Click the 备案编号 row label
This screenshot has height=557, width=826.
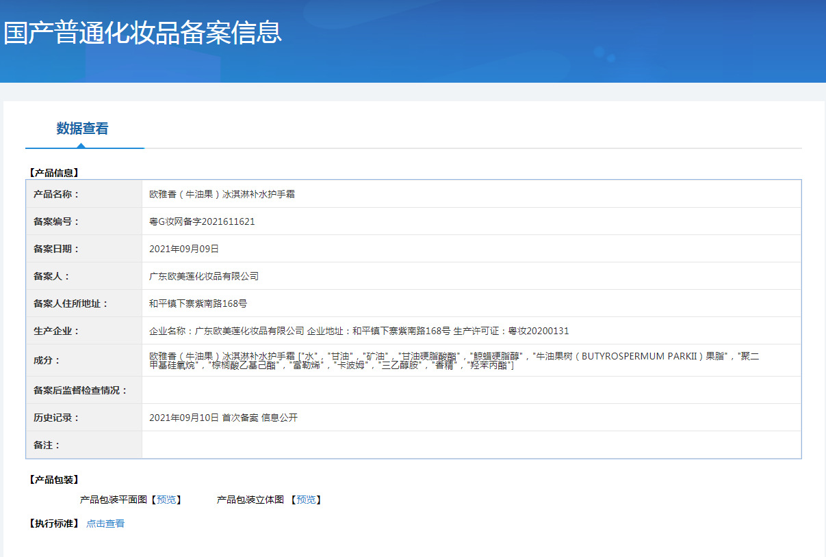point(57,221)
